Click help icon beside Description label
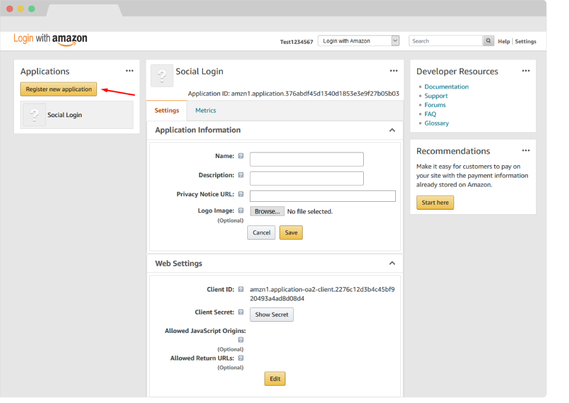The image size is (569, 403). click(x=240, y=175)
